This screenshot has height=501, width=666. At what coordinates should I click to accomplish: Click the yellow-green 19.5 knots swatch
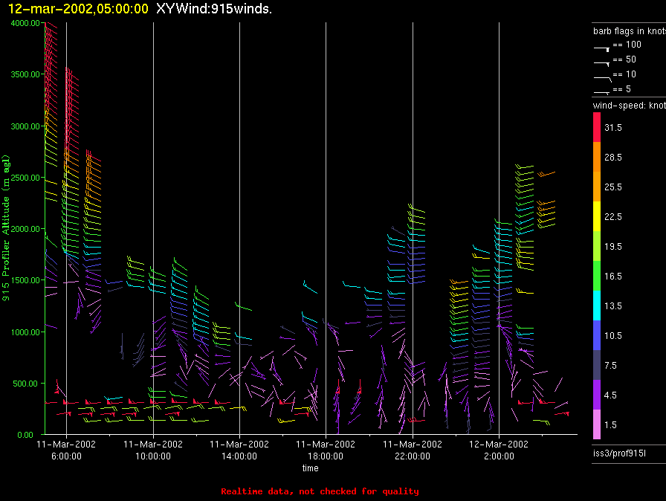click(597, 246)
